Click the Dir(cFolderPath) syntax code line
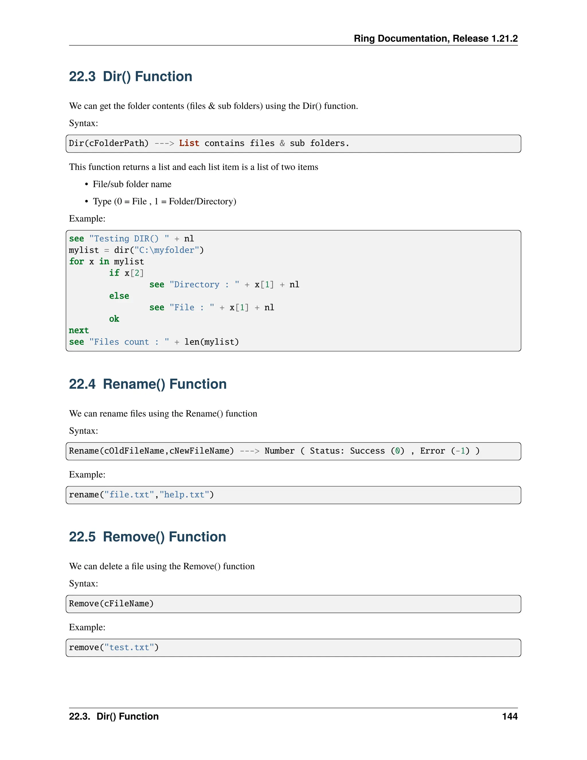Screen dimensions: 587x760 point(209,143)
